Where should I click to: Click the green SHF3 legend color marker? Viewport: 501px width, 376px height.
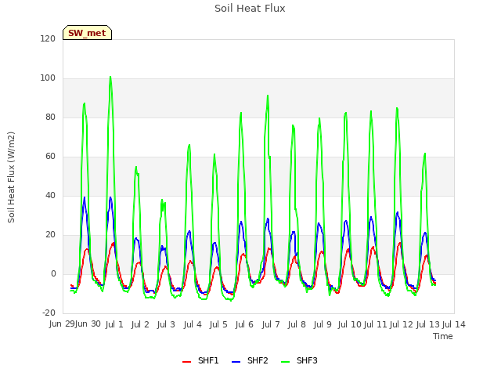click(285, 362)
